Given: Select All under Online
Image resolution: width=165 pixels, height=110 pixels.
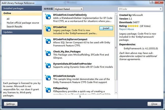Looking at the screenshot, I should point(8,19).
